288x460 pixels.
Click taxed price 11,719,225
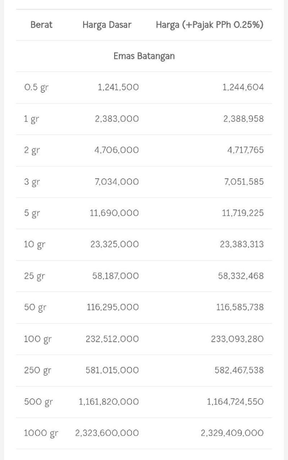[243, 213]
